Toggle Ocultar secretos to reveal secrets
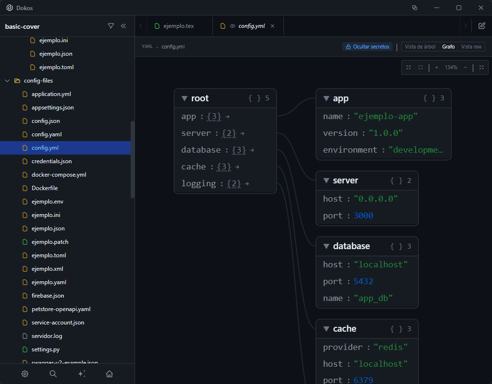Viewport: 492px width, 384px height. point(367,46)
